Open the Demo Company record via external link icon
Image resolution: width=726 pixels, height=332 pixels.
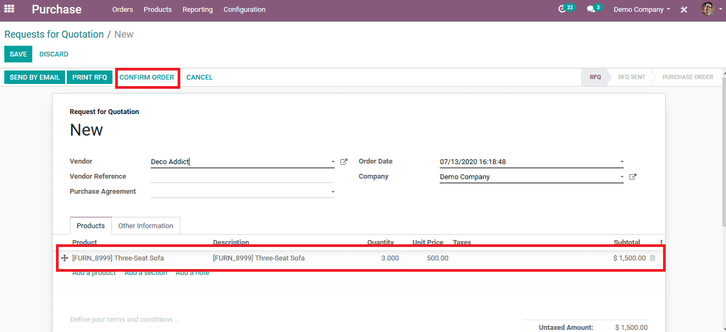point(633,176)
